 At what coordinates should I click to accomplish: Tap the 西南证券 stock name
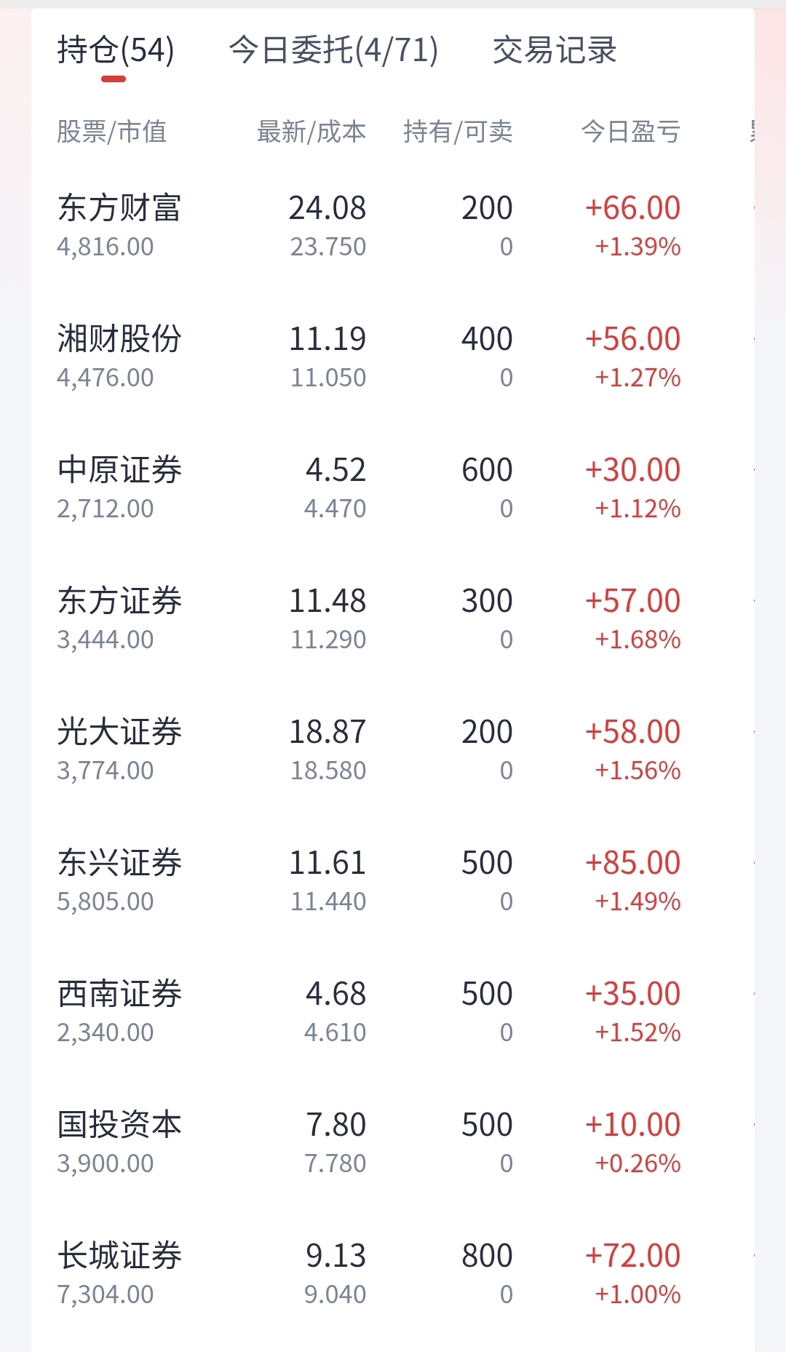[x=119, y=994]
